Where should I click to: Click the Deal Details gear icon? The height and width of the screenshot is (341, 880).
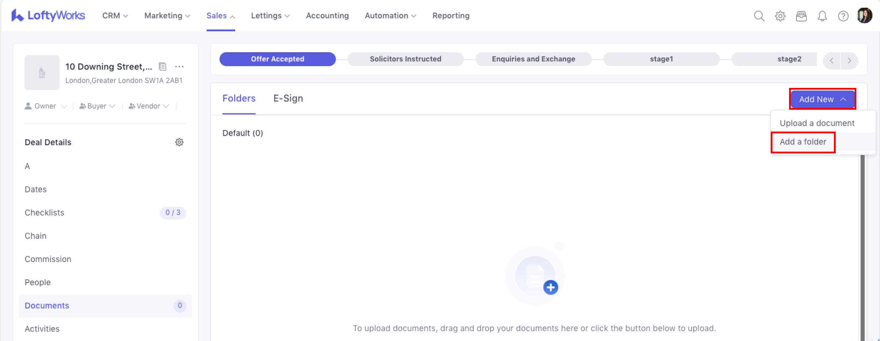pos(179,142)
